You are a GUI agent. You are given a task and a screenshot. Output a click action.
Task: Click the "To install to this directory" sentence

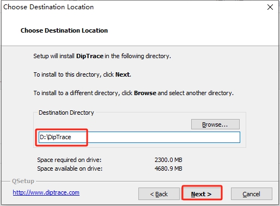[x=82, y=74]
